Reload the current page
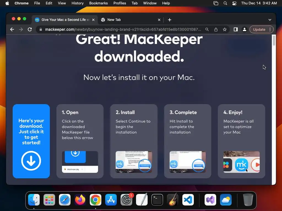The image size is (282, 211). click(x=30, y=29)
